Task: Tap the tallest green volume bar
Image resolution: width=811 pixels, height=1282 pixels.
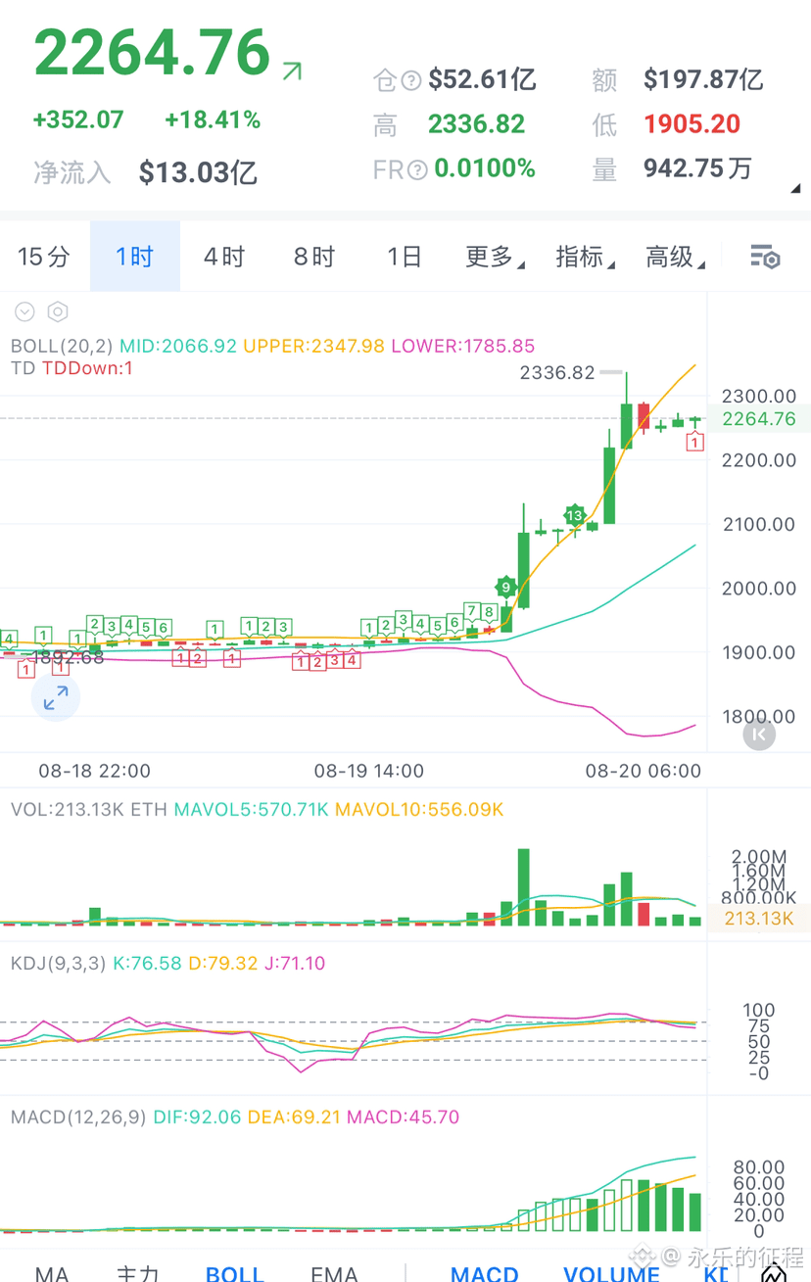Action: tap(524, 887)
